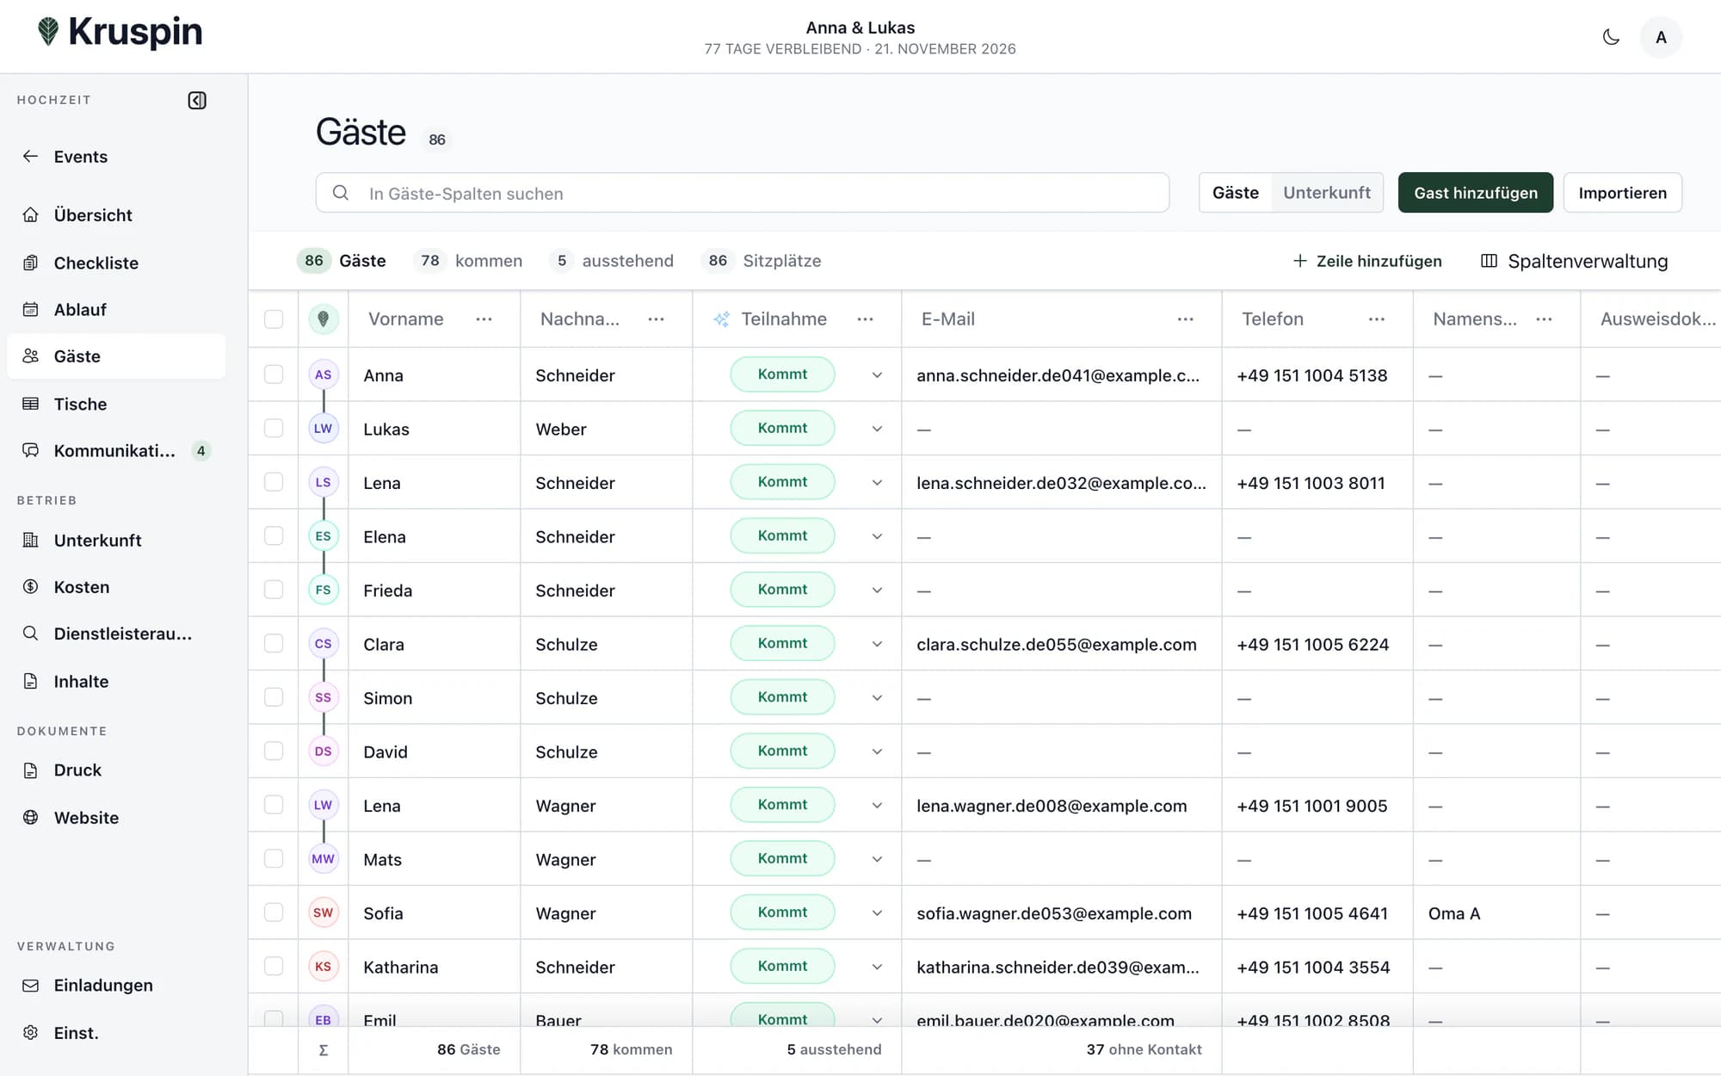This screenshot has width=1721, height=1076.
Task: Tick the checkbox for Clara Schulze
Action: (274, 644)
